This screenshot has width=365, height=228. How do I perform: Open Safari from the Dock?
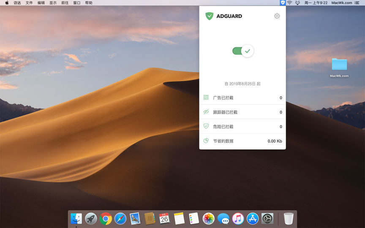coord(120,218)
